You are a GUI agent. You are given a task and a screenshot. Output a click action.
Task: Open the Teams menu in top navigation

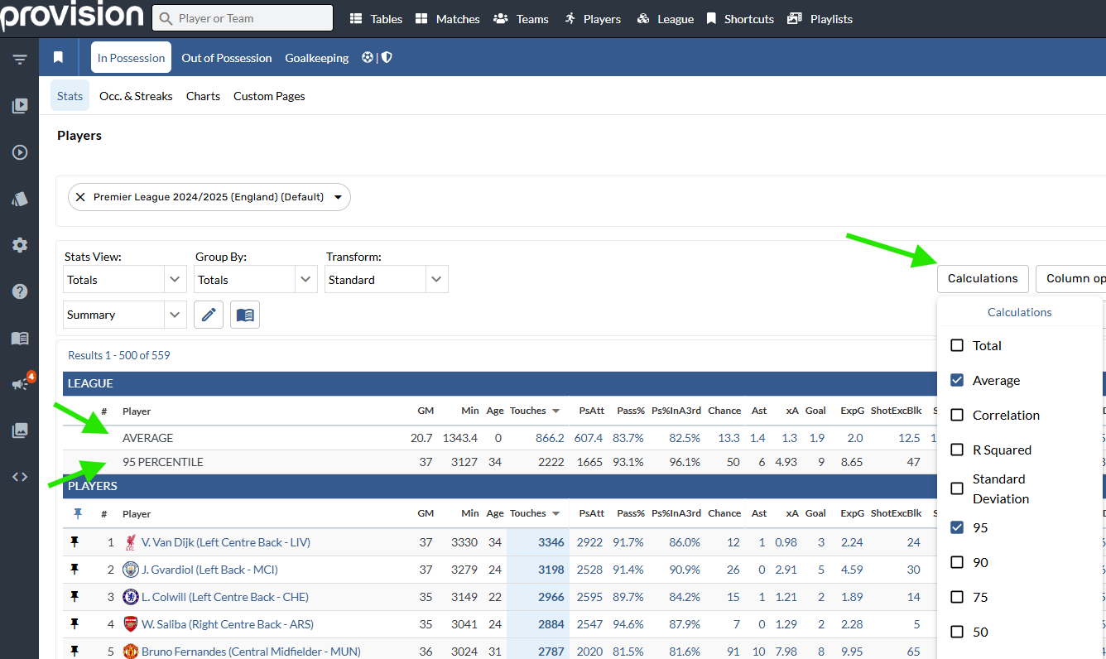pos(521,18)
